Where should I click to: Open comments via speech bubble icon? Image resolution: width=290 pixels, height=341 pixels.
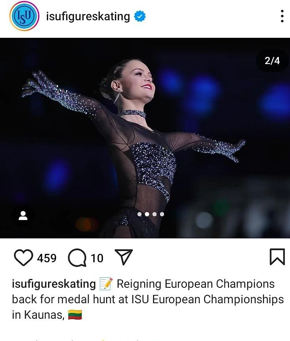[x=77, y=257]
